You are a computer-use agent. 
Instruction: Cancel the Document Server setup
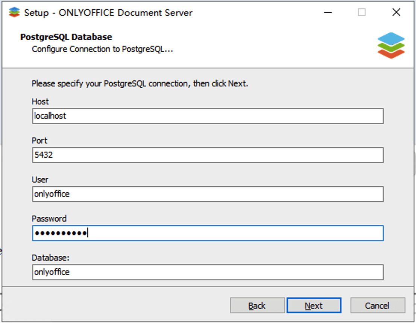(377, 306)
